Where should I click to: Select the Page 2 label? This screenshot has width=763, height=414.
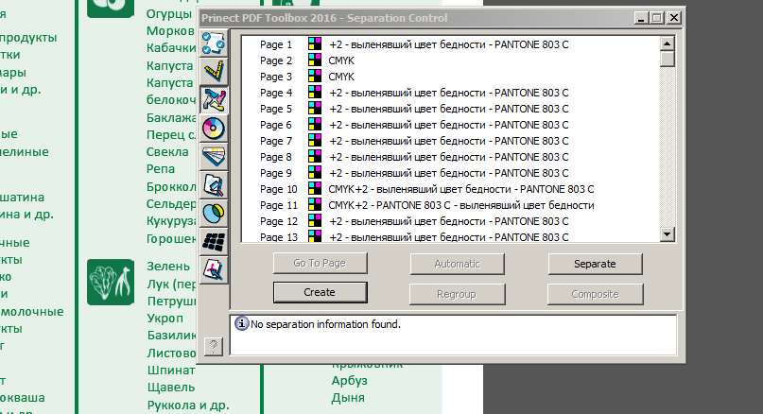[x=276, y=60]
